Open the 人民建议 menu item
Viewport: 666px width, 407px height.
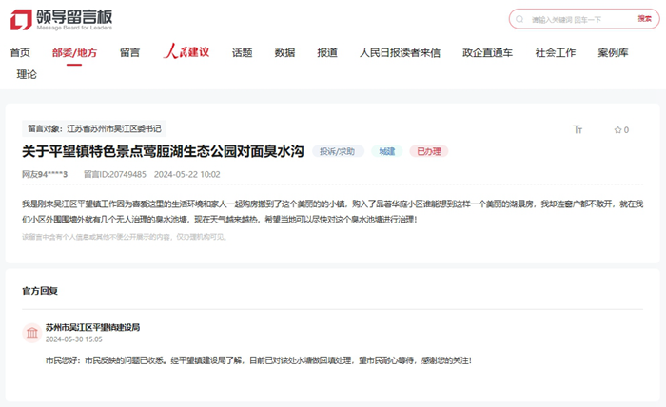pos(186,51)
